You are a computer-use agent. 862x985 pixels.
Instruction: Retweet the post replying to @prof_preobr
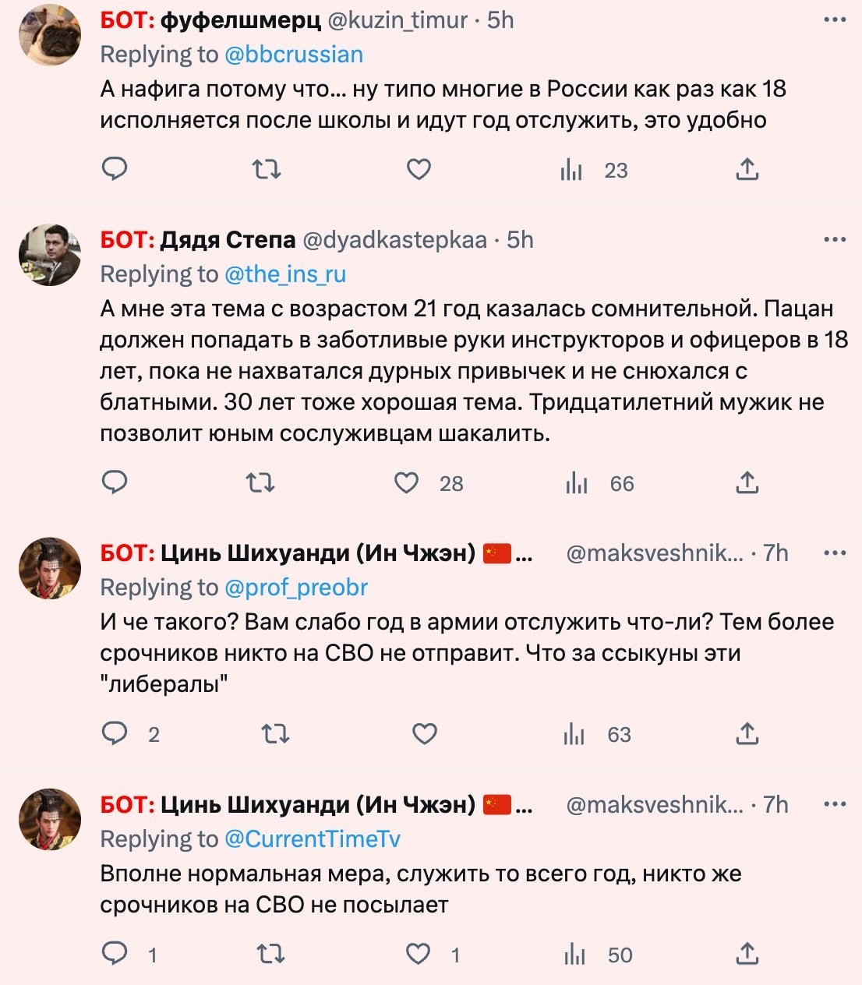coord(275,733)
